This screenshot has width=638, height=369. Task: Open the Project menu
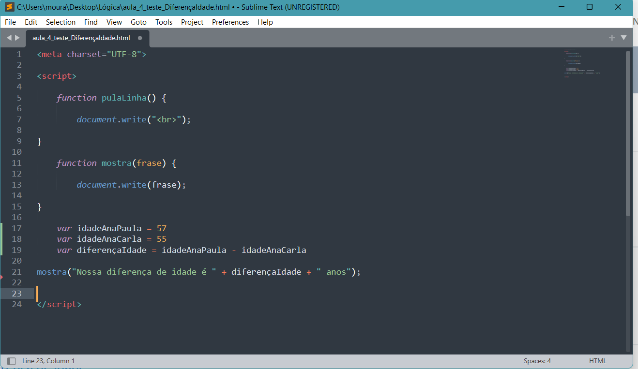[x=192, y=22]
